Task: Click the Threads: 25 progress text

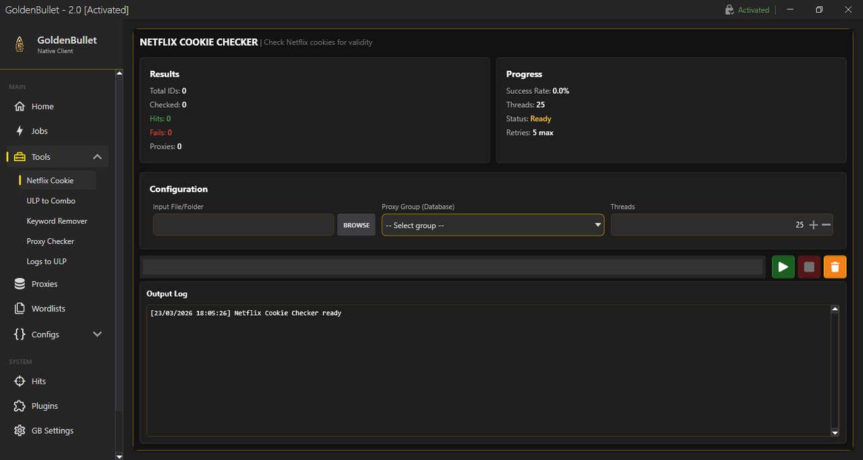Action: pyautogui.click(x=526, y=105)
